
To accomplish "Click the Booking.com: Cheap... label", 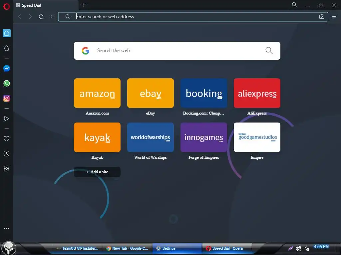I will [x=203, y=113].
